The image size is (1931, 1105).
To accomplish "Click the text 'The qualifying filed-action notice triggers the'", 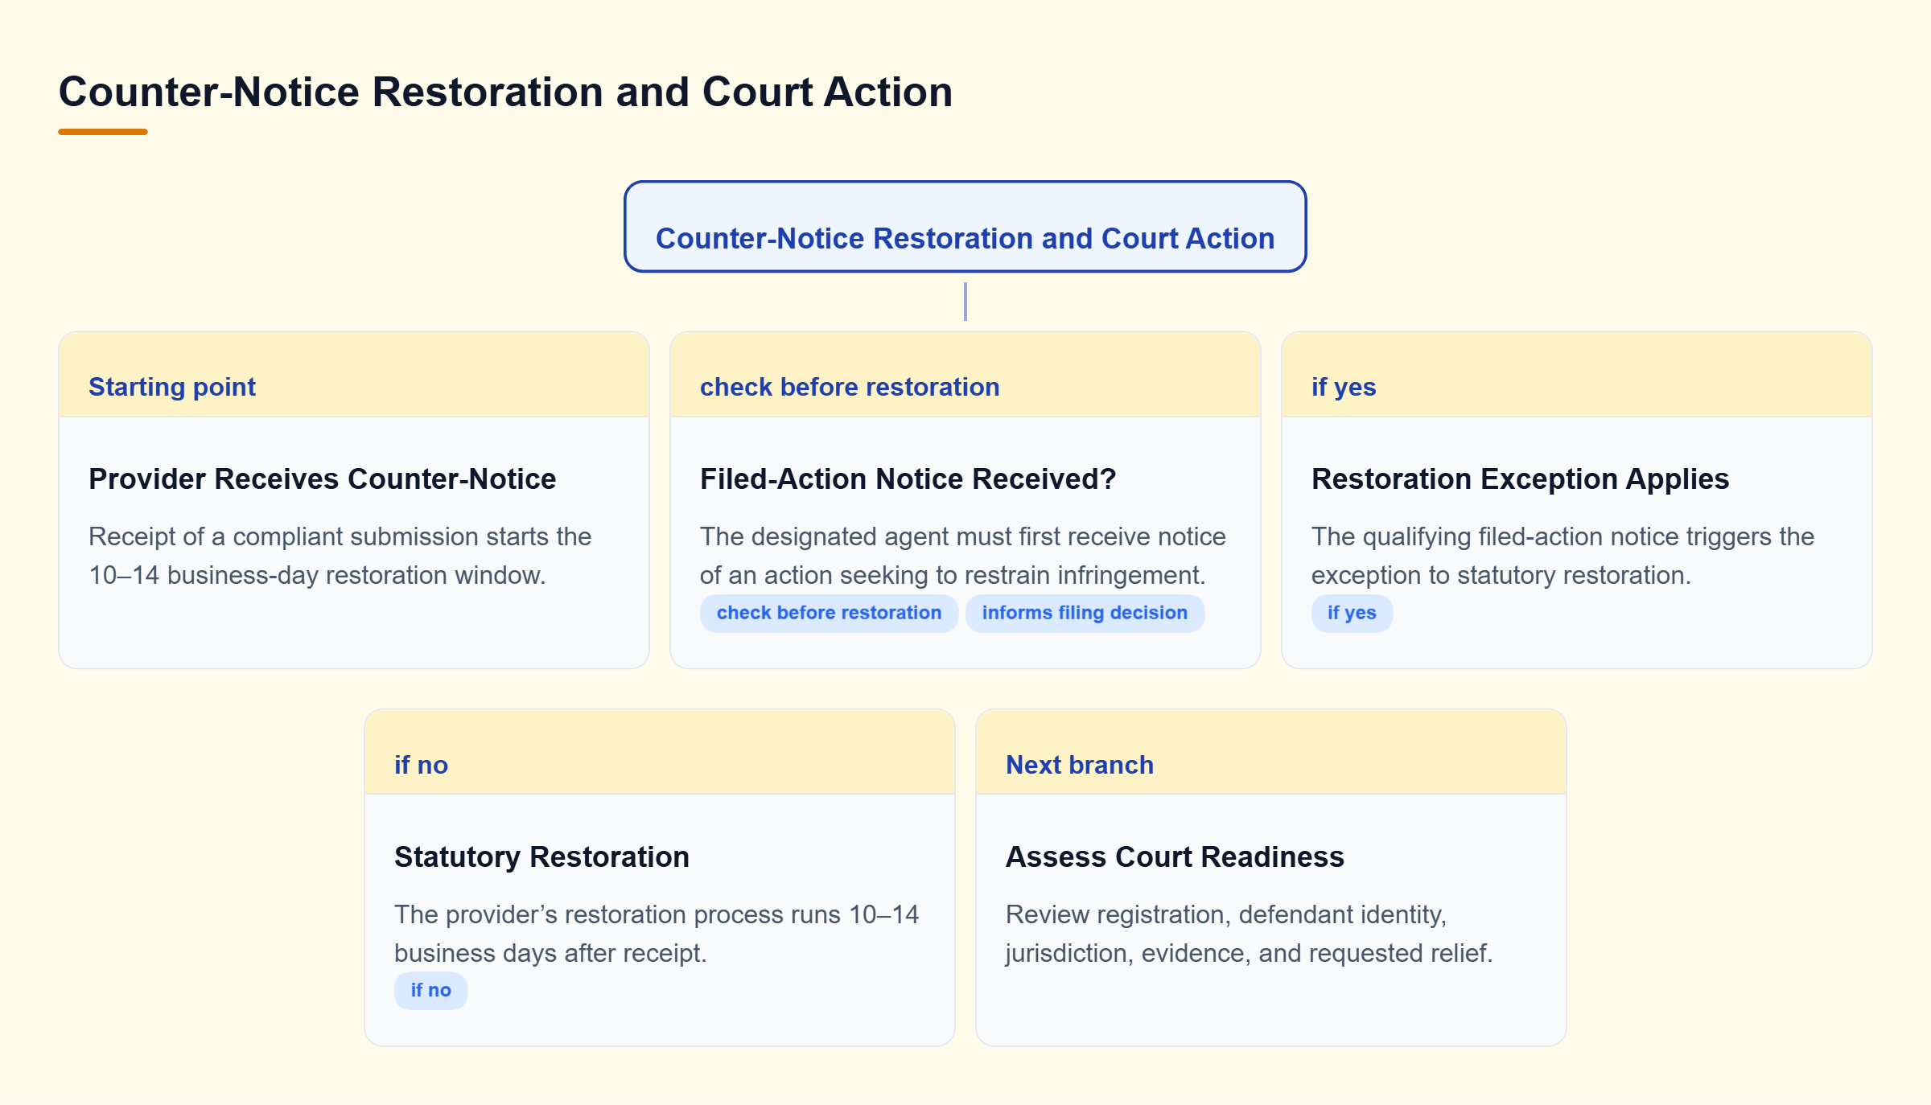I will tap(1563, 536).
